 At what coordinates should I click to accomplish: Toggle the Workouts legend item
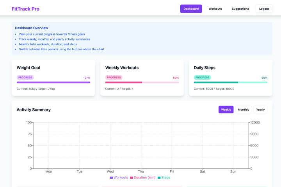[119, 178]
